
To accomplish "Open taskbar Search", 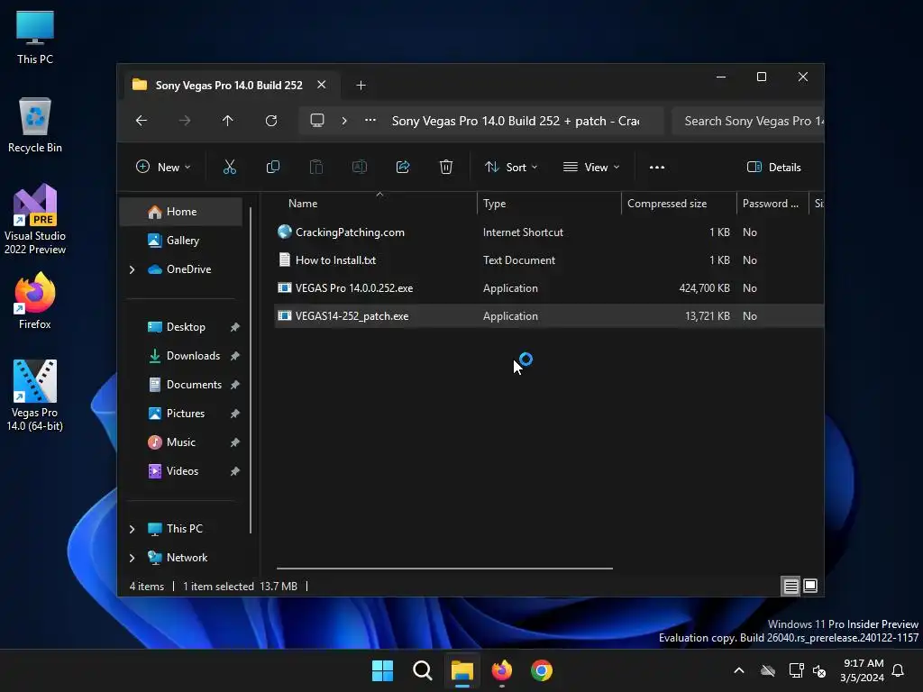I will coord(423,670).
